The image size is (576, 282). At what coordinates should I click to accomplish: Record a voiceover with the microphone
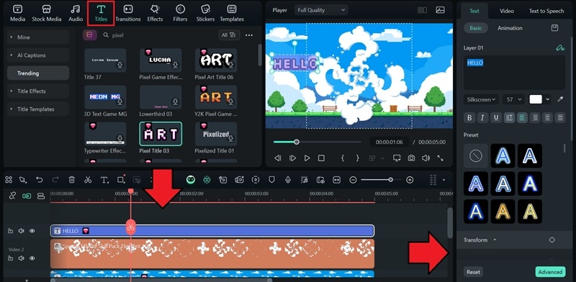click(288, 180)
